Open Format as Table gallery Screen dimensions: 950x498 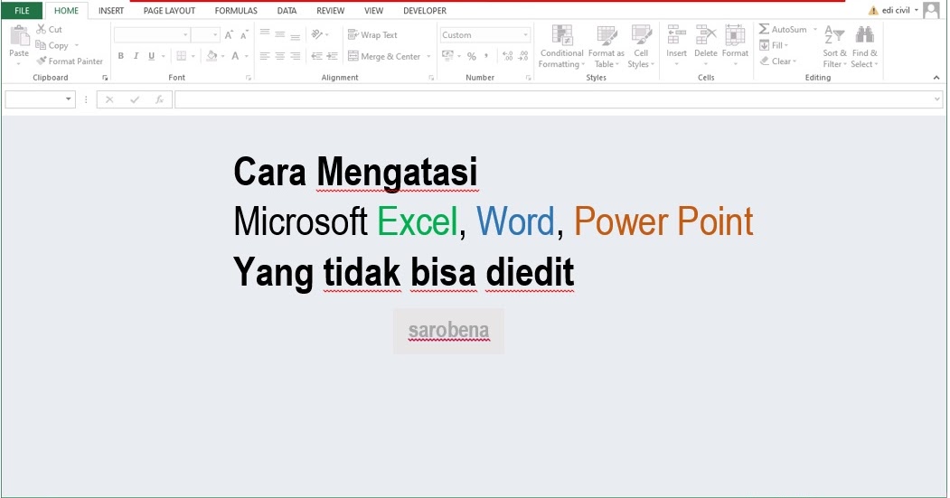[606, 47]
